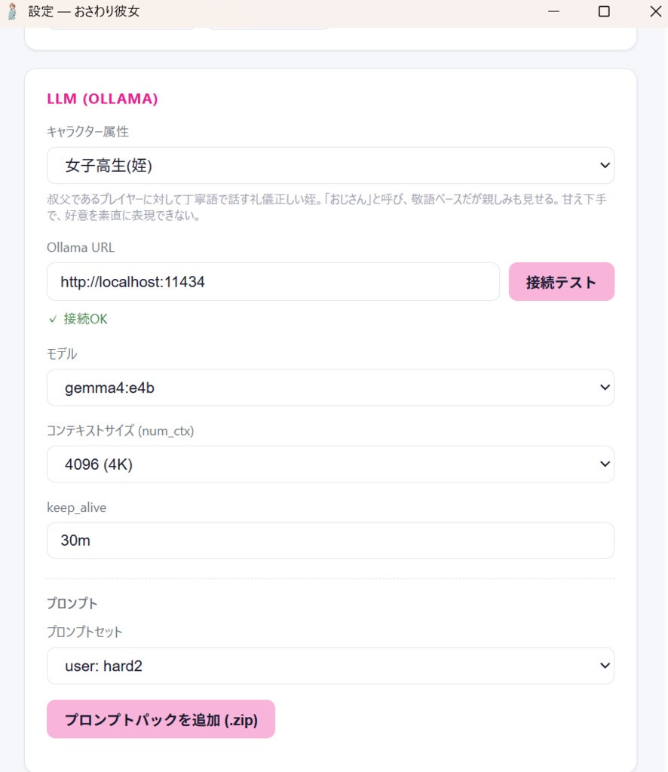Click the window title 設定 — おさわり彼女
The image size is (668, 772).
coord(84,12)
